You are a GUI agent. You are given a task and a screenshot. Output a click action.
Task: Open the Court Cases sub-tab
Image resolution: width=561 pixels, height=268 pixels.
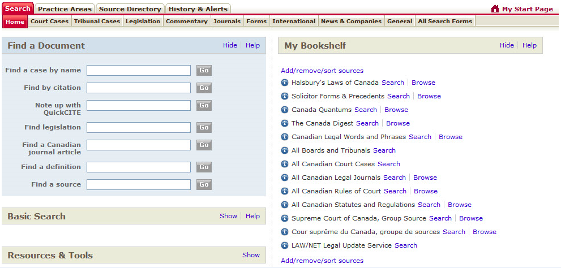[x=49, y=21]
